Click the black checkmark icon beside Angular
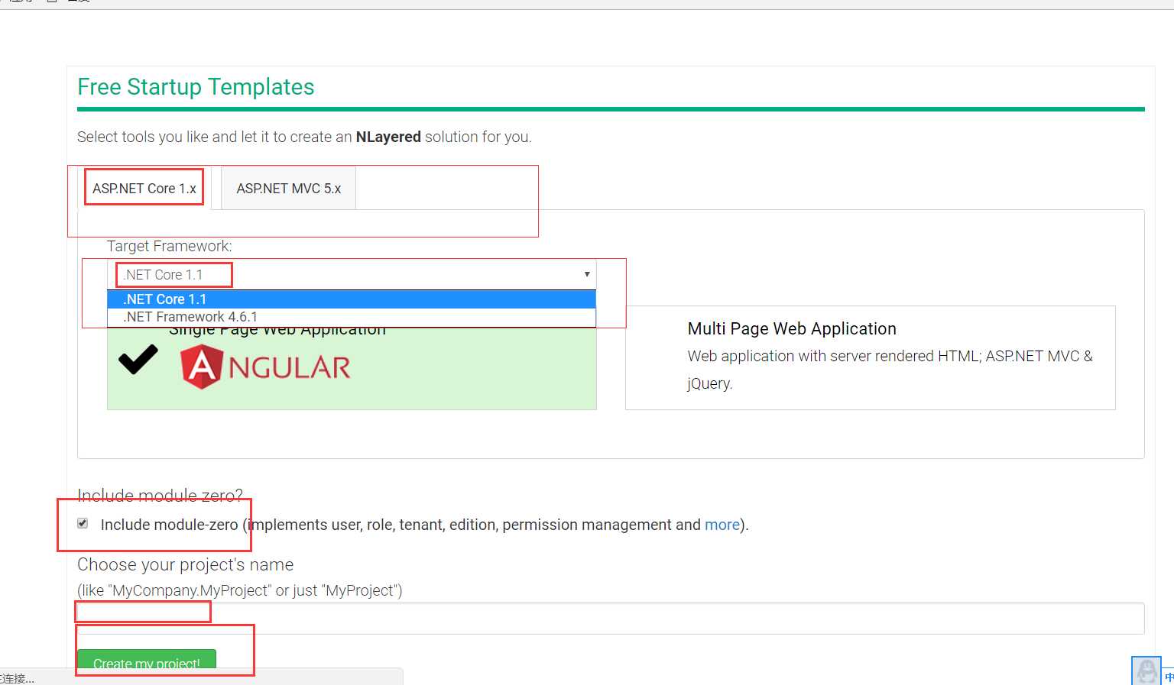This screenshot has height=685, width=1174. click(x=138, y=359)
